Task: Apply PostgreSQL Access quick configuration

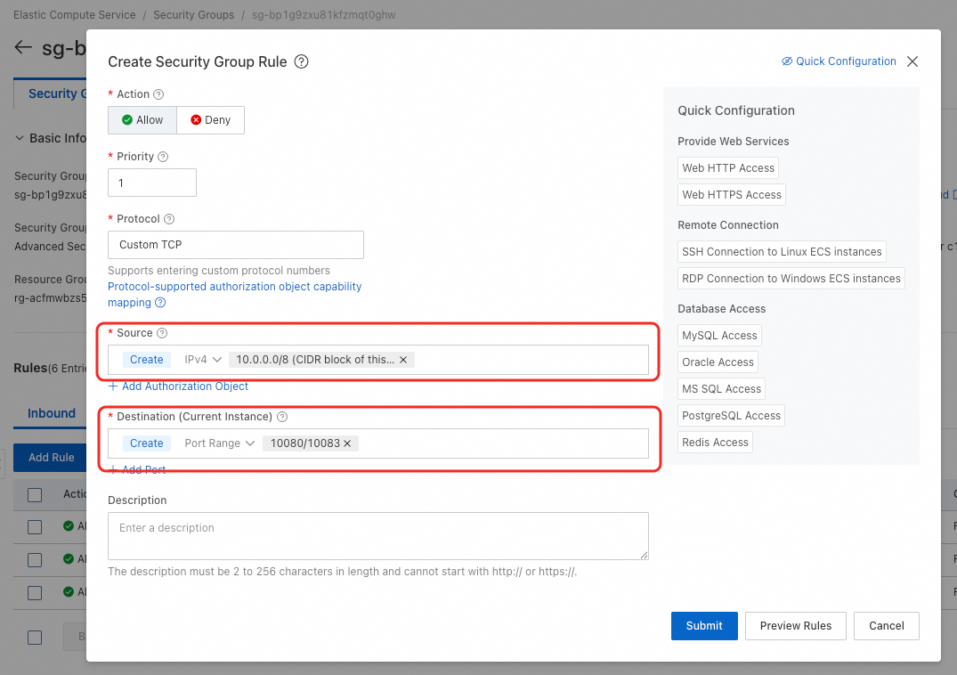Action: [731, 416]
